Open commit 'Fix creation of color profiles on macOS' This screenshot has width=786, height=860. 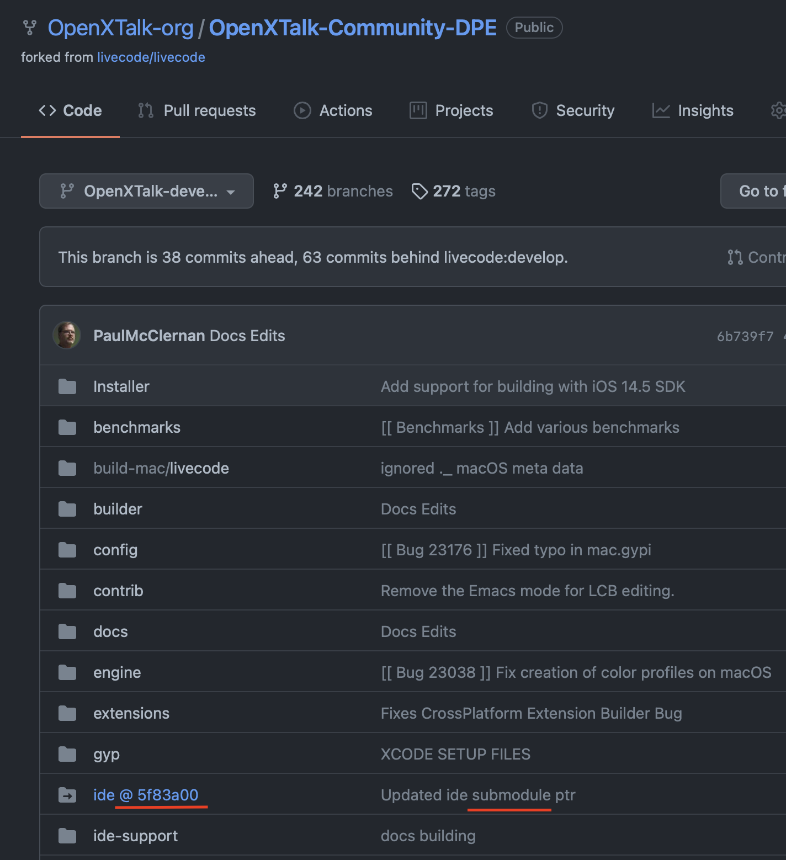(x=633, y=672)
